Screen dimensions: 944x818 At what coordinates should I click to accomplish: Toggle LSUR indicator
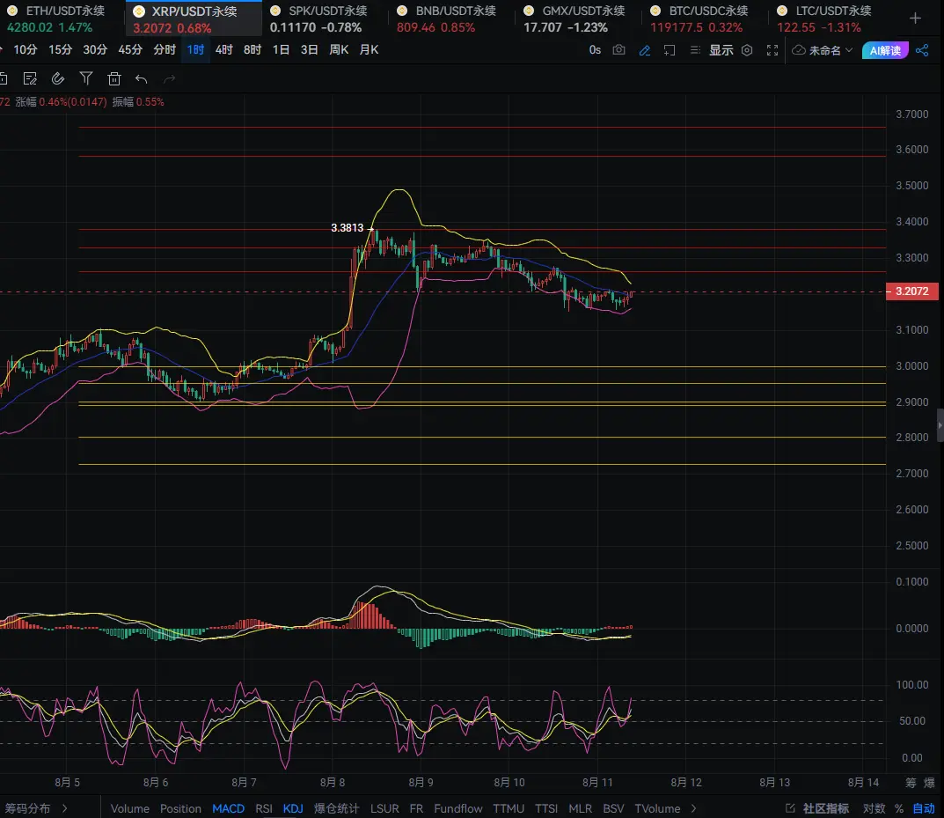384,808
